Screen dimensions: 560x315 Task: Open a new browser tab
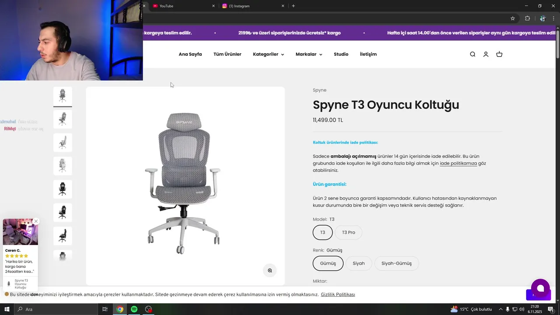293,6
